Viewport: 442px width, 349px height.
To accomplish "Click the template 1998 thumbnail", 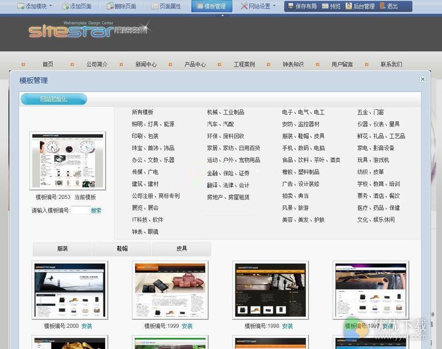I will [270, 290].
